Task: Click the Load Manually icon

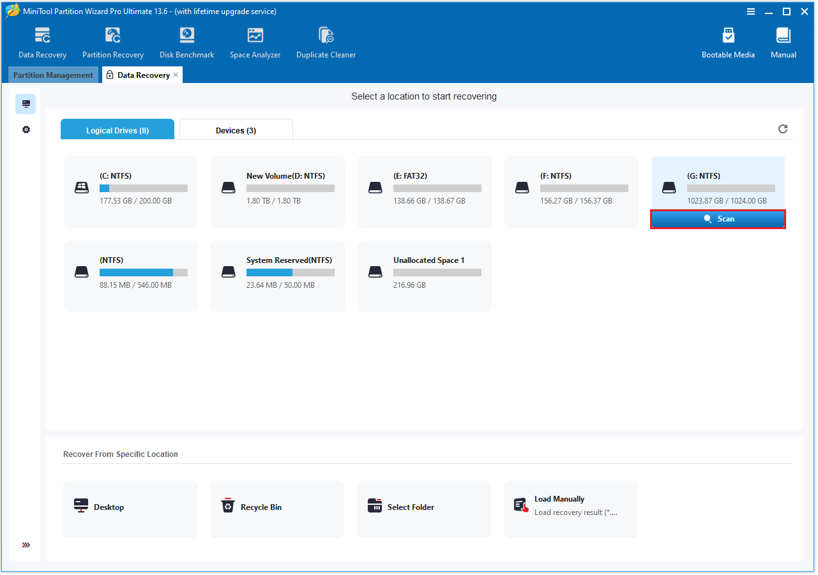Action: [x=522, y=506]
